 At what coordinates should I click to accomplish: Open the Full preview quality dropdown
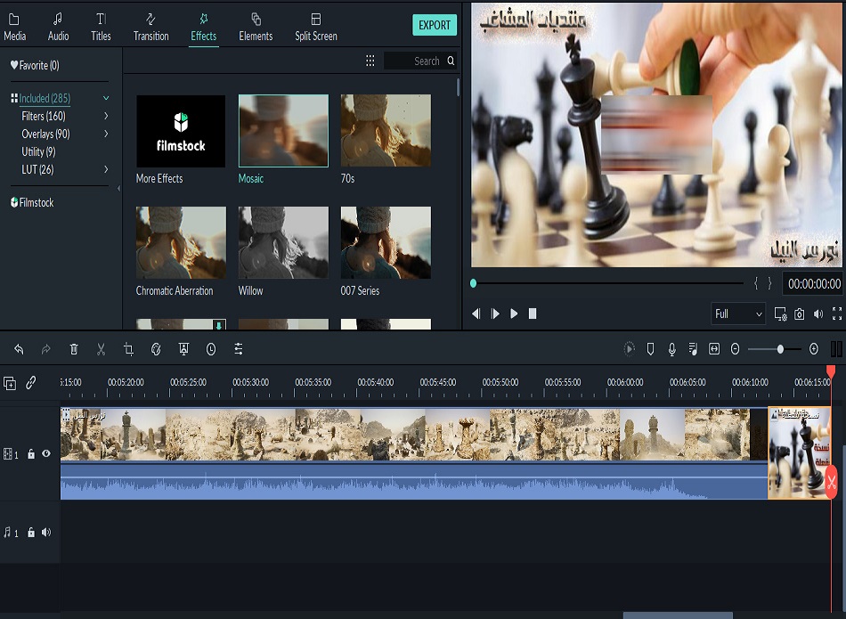[738, 314]
